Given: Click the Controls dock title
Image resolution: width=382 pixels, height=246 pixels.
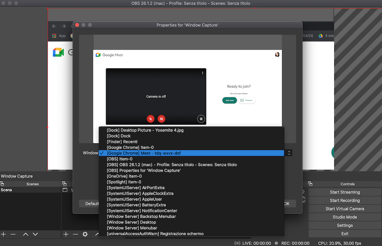Looking at the screenshot, I should [x=347, y=184].
